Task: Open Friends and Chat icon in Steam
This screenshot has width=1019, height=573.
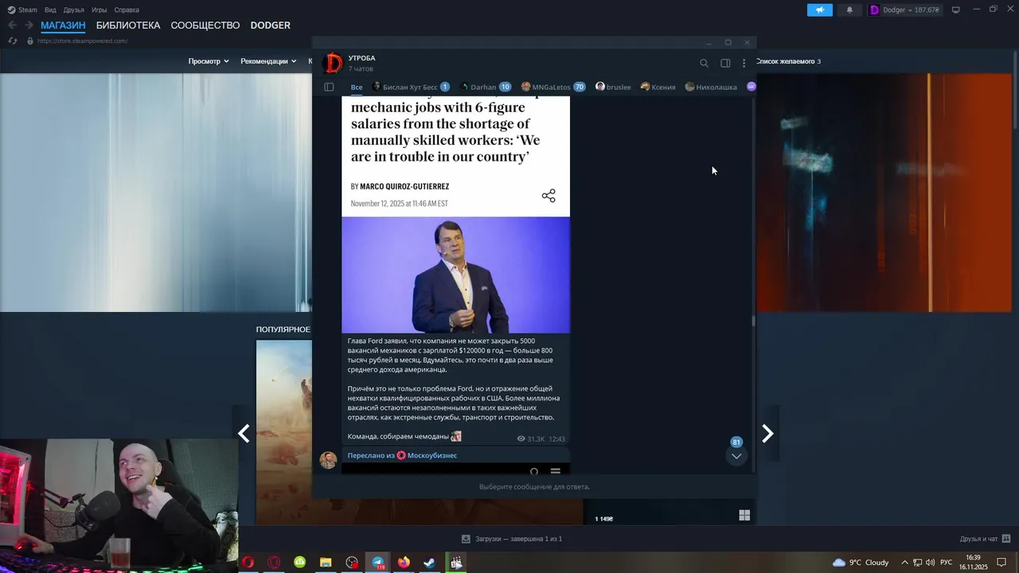Action: (x=1005, y=539)
